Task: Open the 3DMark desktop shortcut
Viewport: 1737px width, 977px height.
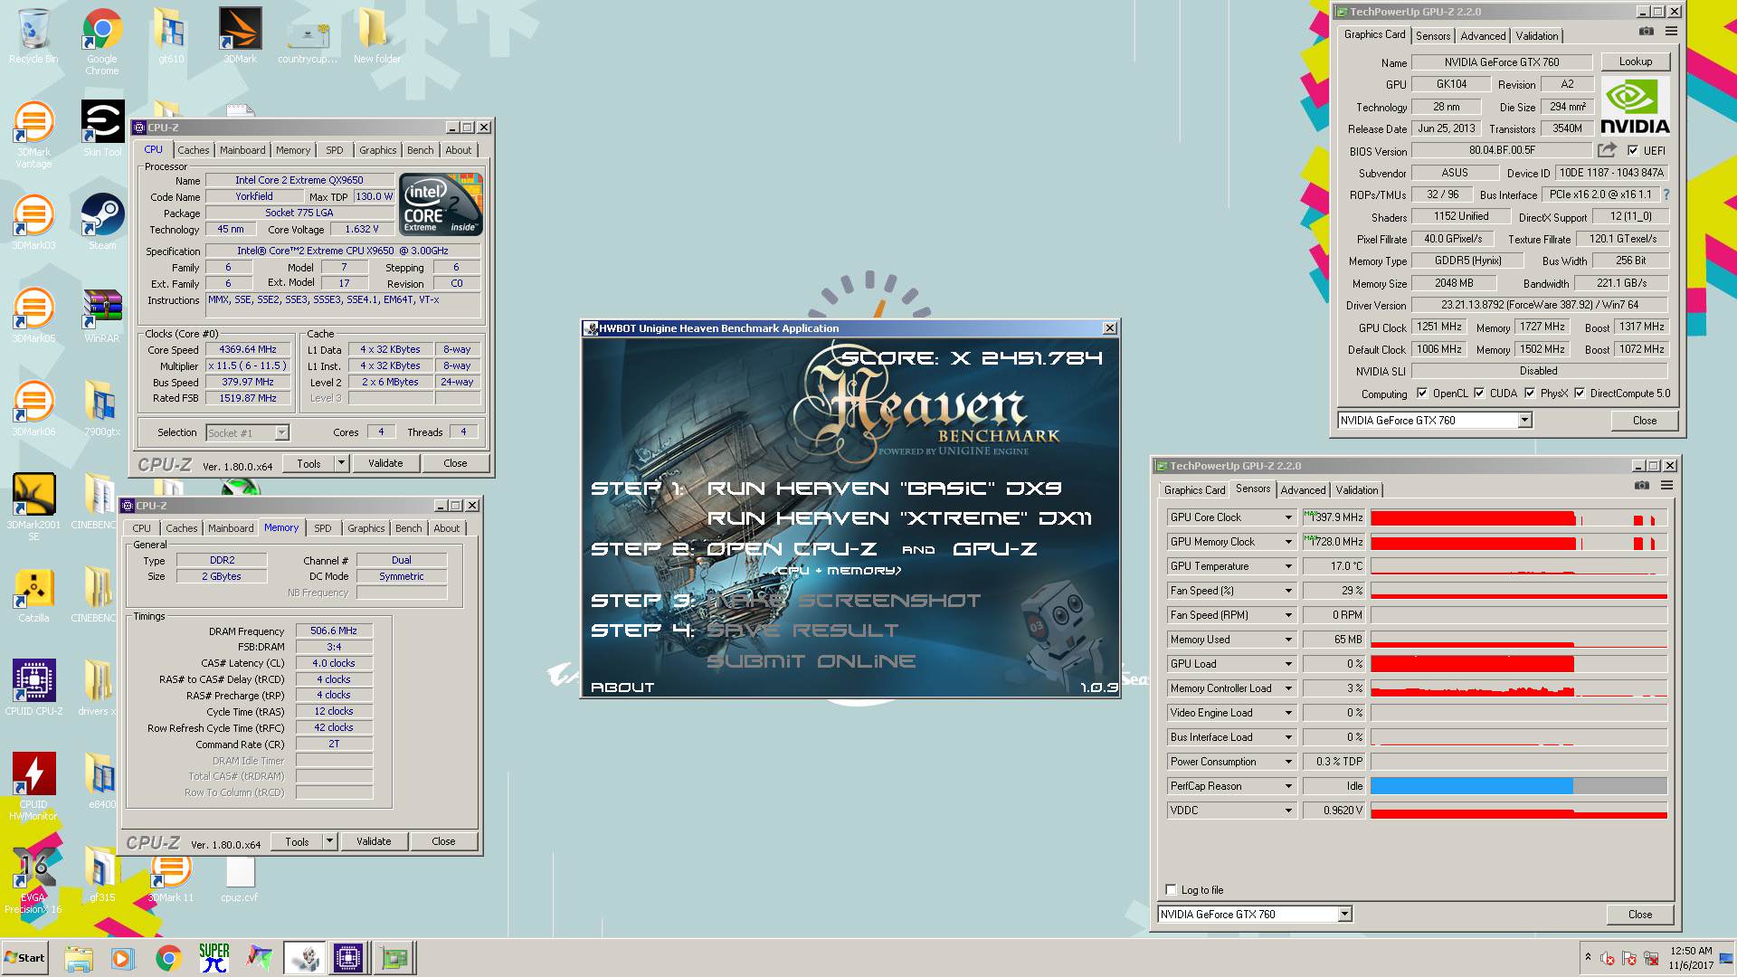Action: (x=240, y=36)
